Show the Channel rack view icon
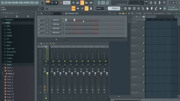 pyautogui.click(x=134, y=8)
